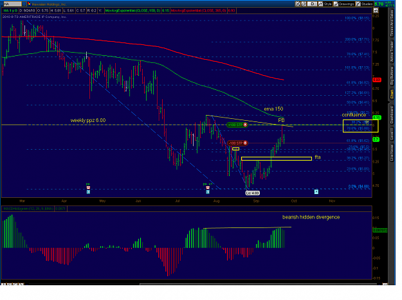Switch to the Active Trader side tab

click(x=392, y=51)
